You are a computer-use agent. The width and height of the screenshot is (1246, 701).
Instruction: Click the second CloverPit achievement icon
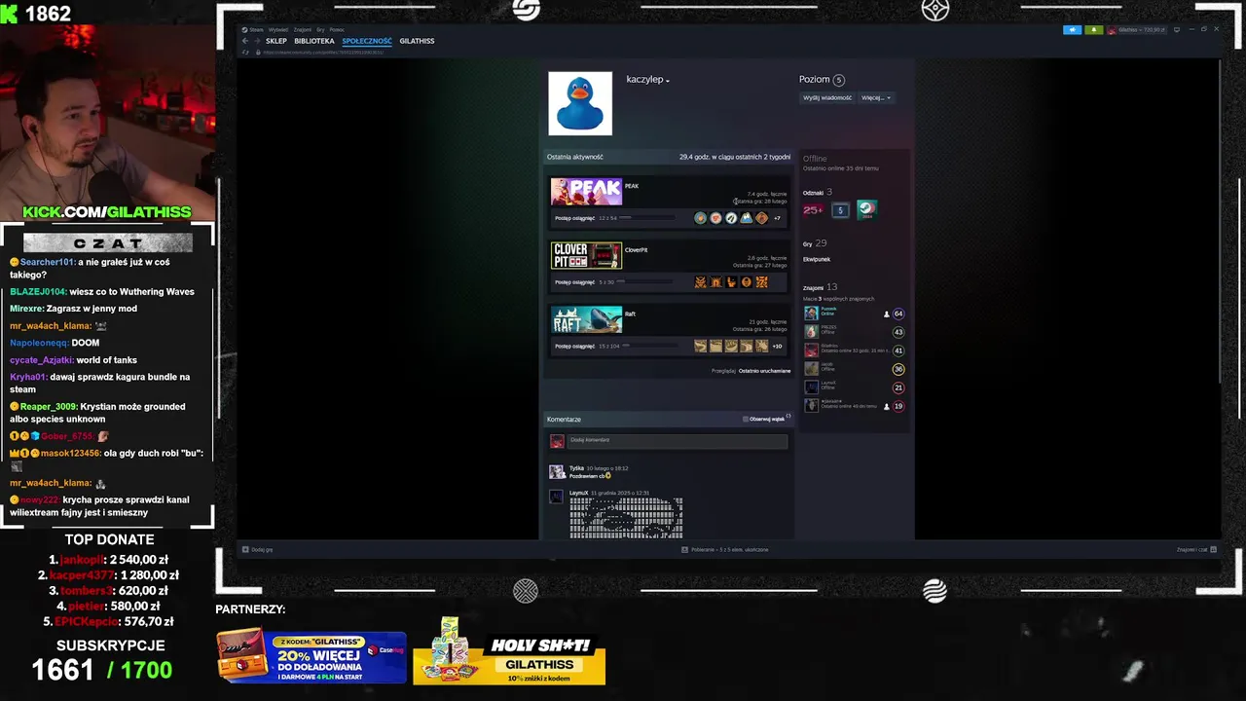(x=715, y=282)
